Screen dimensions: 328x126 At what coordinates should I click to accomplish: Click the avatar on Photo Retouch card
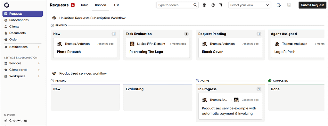pyautogui.click(x=60, y=44)
